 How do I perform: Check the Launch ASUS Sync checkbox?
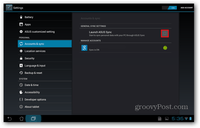click(x=165, y=33)
